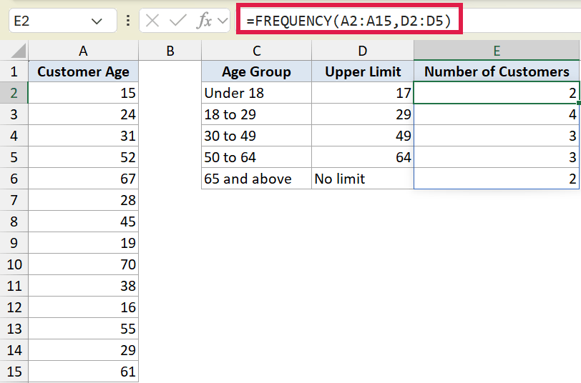Click the Customer Age header cell
The height and width of the screenshot is (383, 581).
[x=84, y=71]
